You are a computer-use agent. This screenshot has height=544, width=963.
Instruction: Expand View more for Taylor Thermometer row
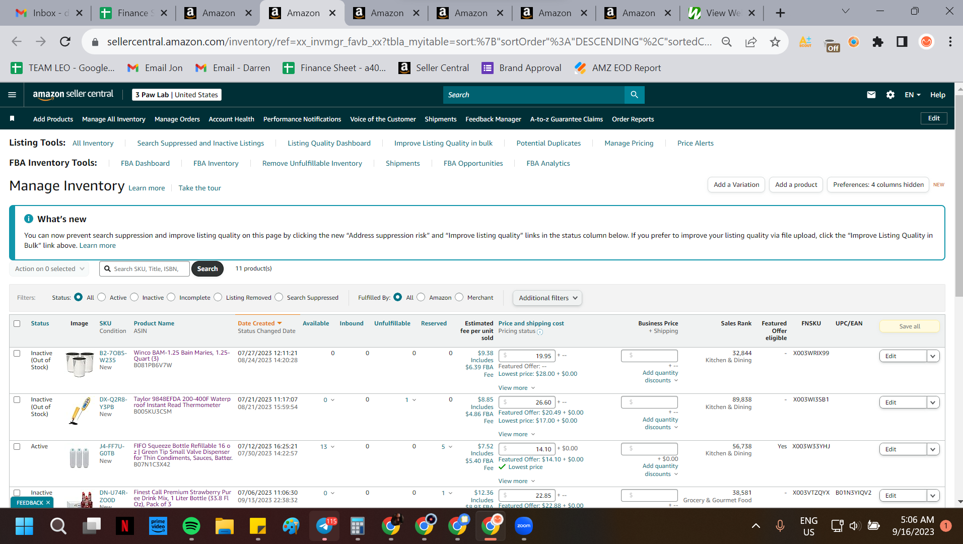[x=517, y=434]
